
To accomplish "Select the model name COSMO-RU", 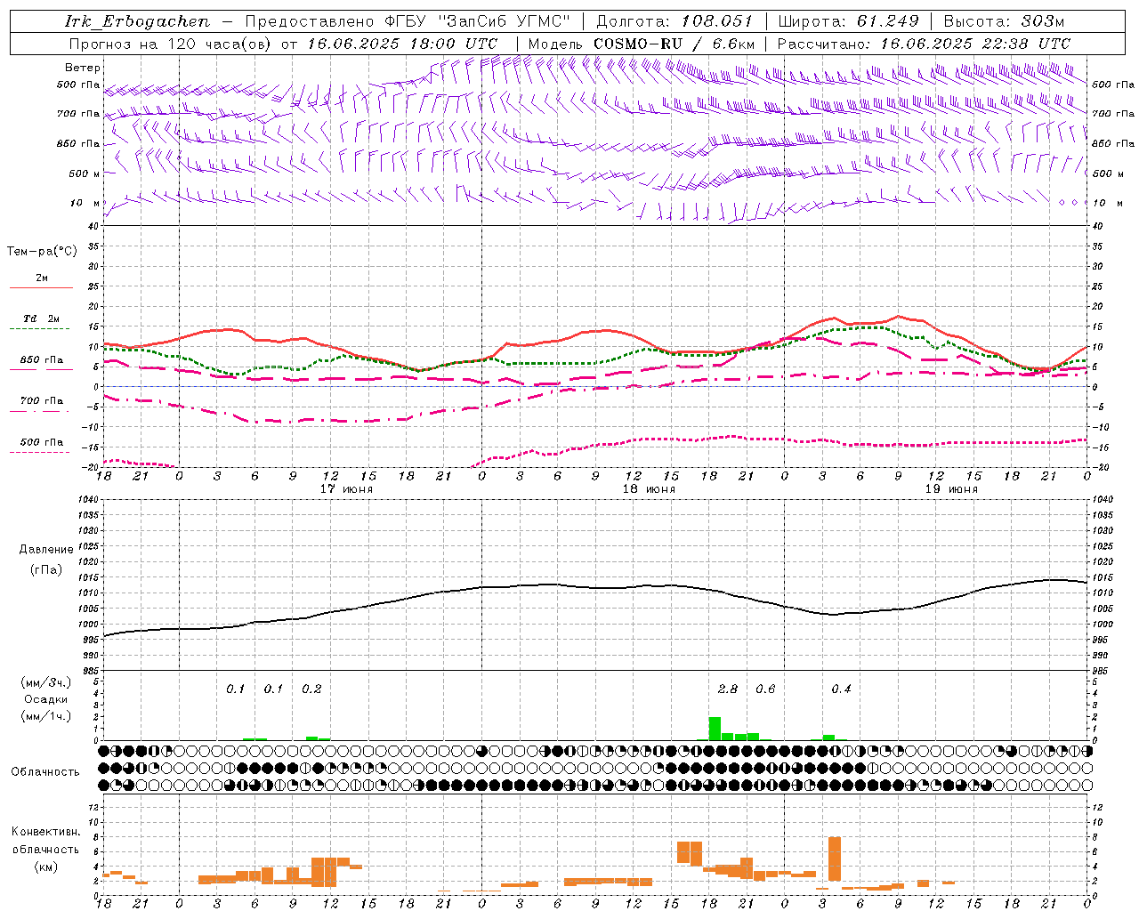I will [638, 44].
